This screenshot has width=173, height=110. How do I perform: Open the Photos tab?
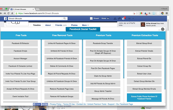point(74,25)
